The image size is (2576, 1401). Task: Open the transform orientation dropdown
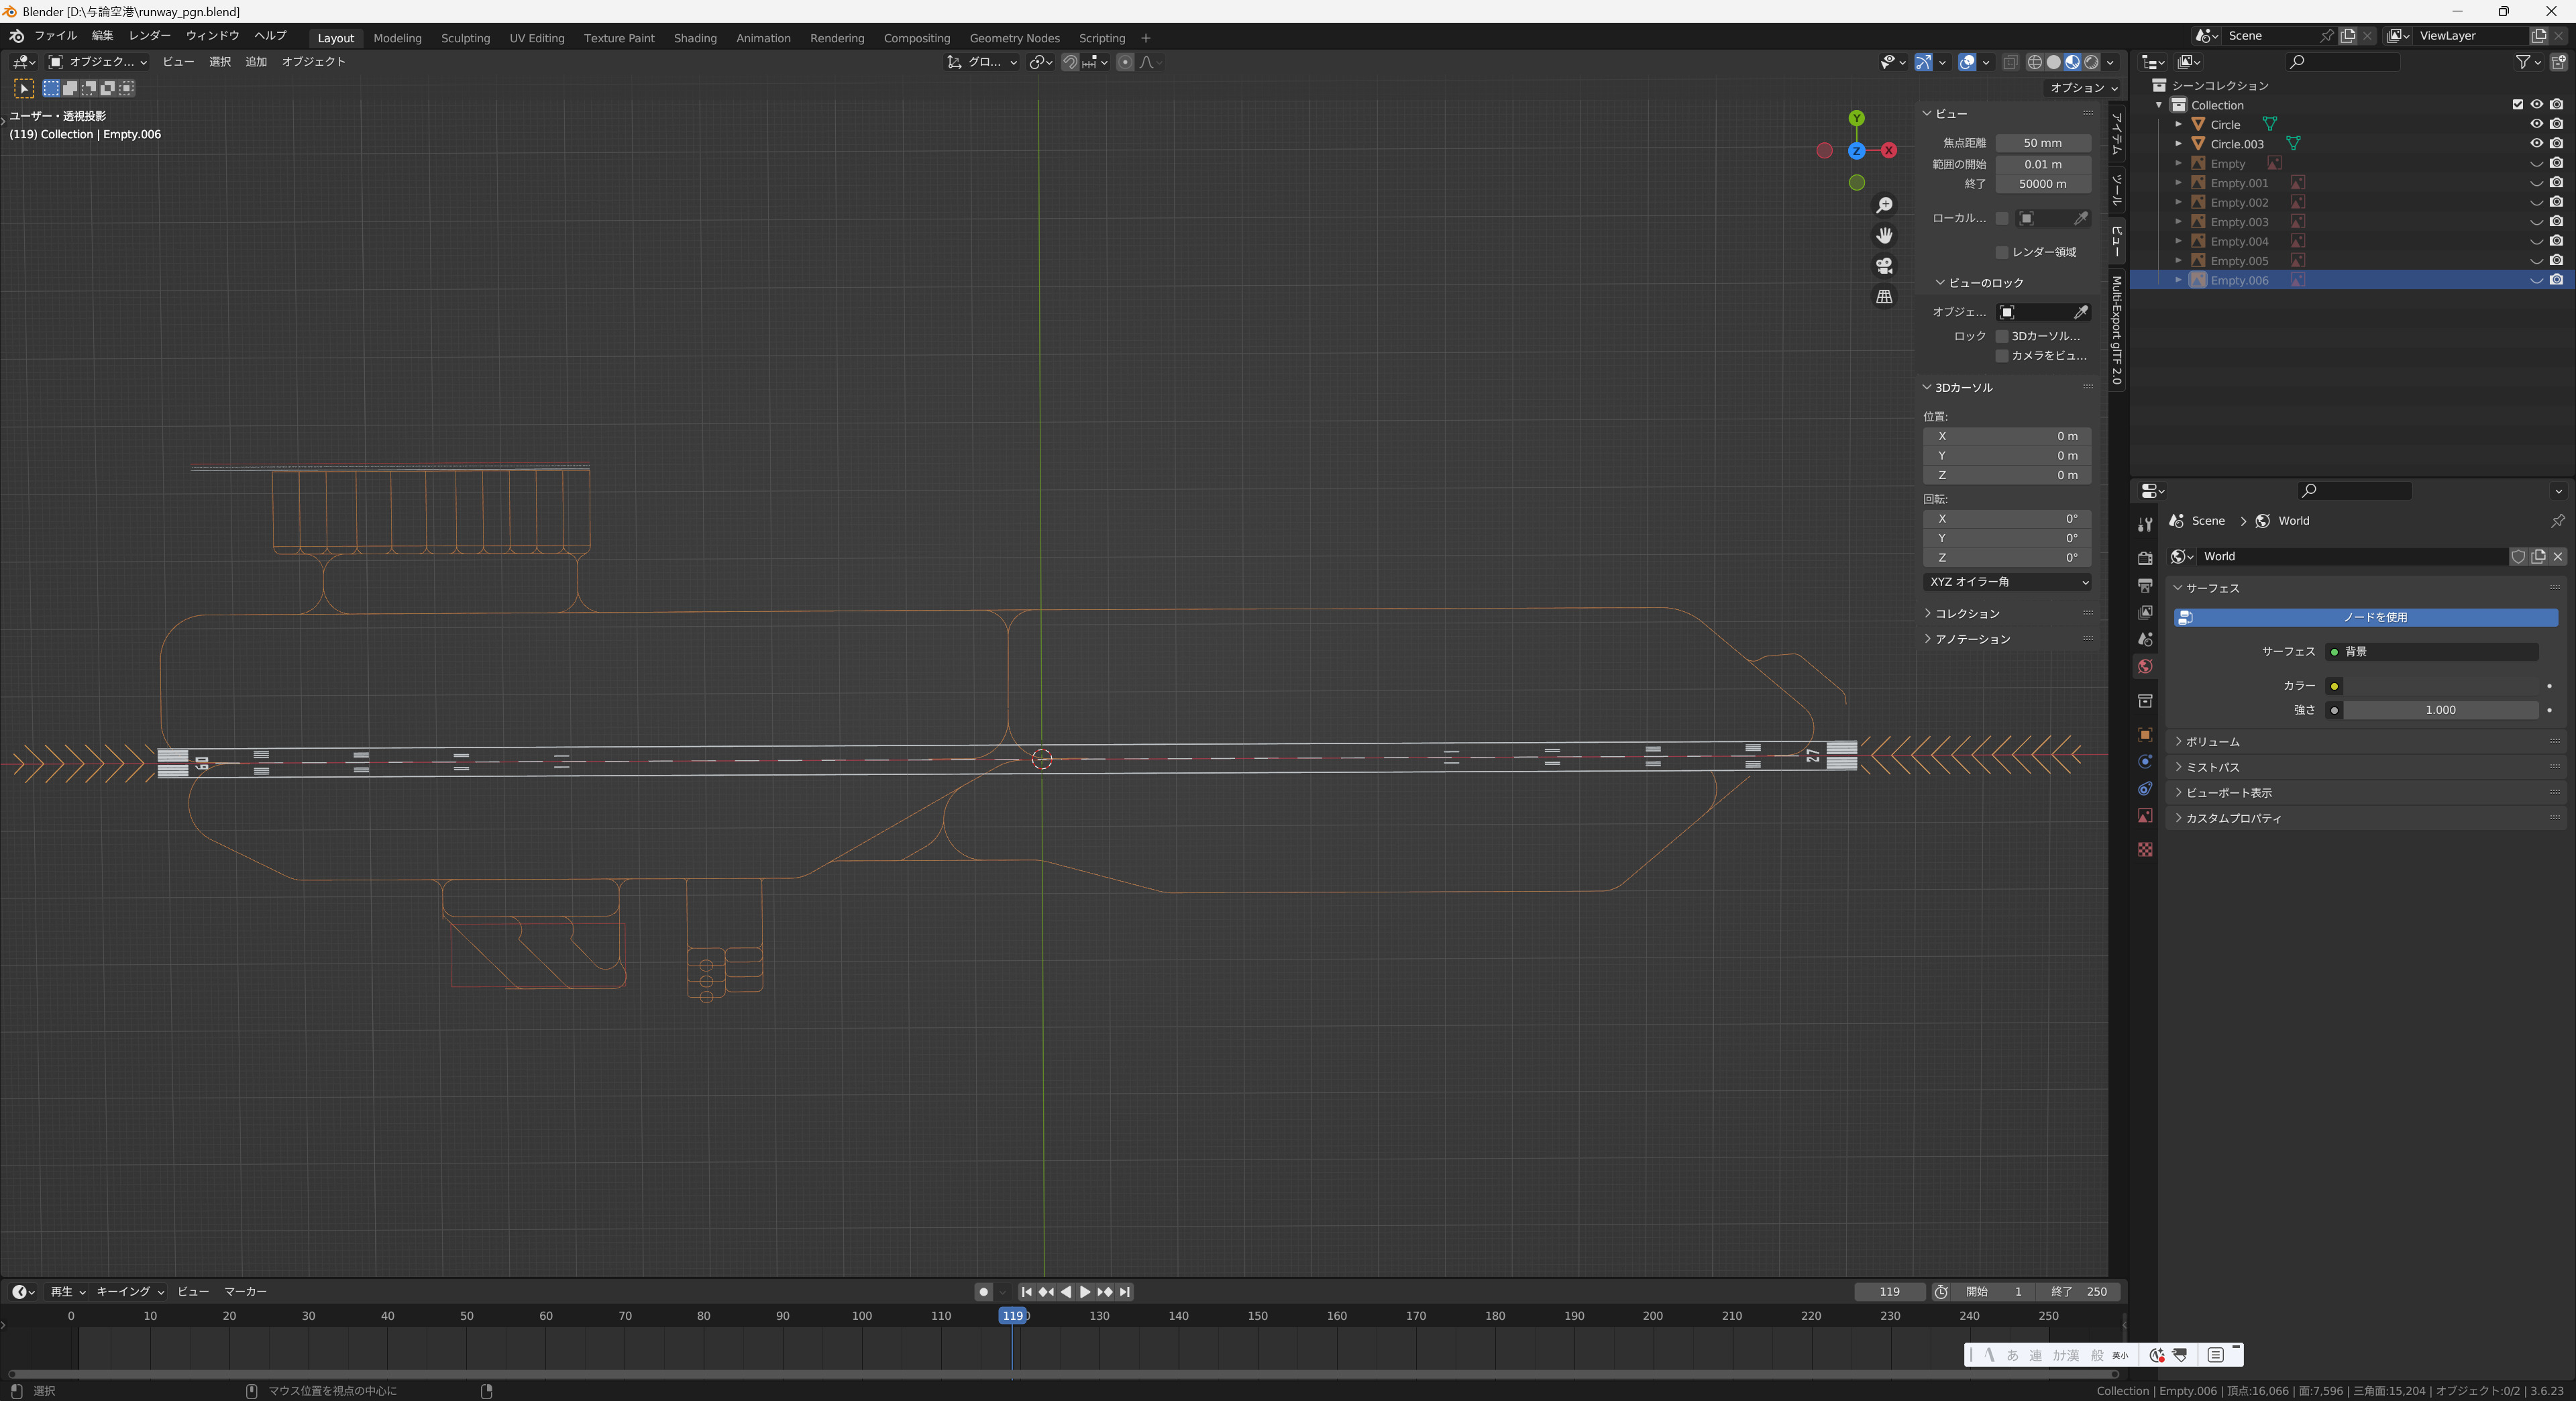pyautogui.click(x=982, y=62)
